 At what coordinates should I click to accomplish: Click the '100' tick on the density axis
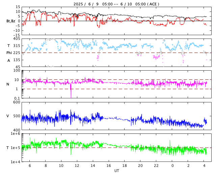(17, 70)
